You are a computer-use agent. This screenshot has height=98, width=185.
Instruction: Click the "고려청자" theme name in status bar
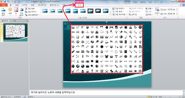coord(17,97)
